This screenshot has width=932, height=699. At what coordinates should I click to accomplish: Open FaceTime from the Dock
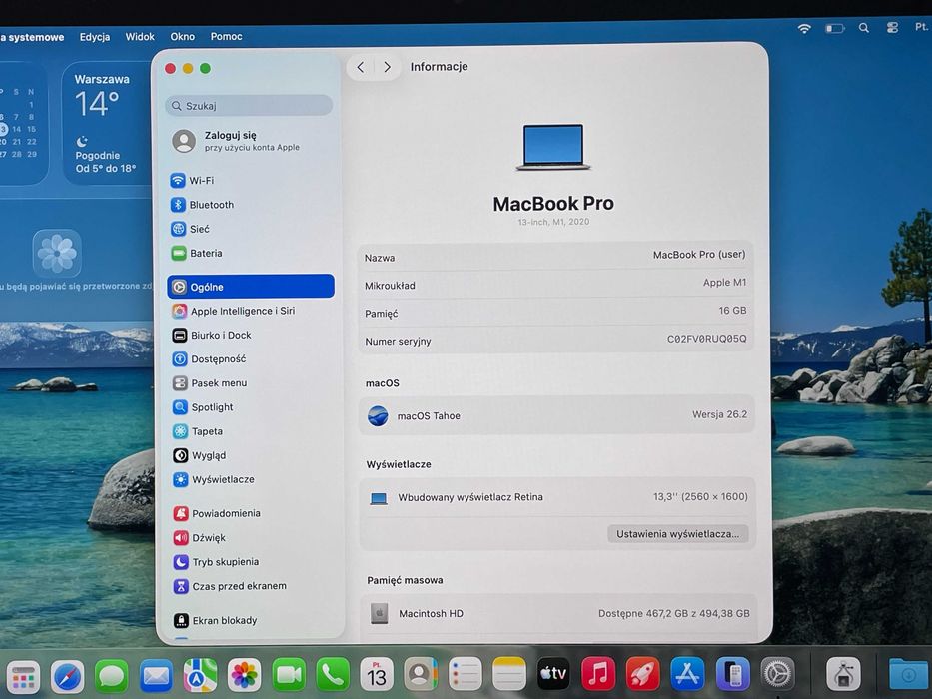coord(289,675)
